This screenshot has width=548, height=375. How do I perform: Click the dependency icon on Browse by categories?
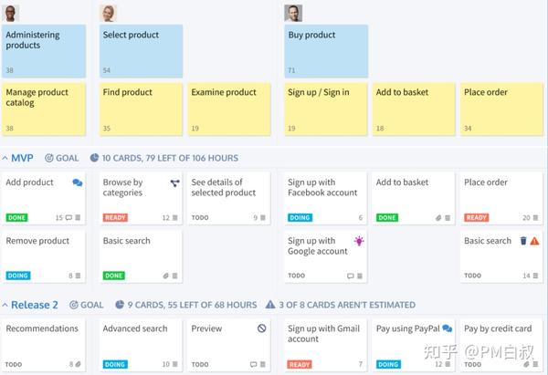tap(174, 183)
